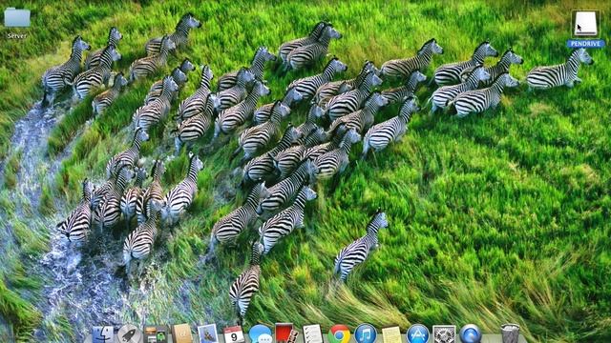Viewport: 611px width, 343px height.
Task: Open Finder from the dock
Action: point(103,334)
